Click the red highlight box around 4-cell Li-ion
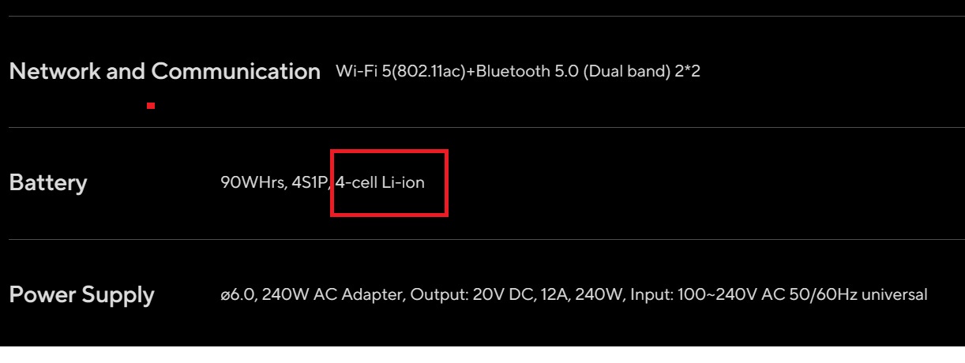Image resolution: width=965 pixels, height=363 pixels. (389, 182)
